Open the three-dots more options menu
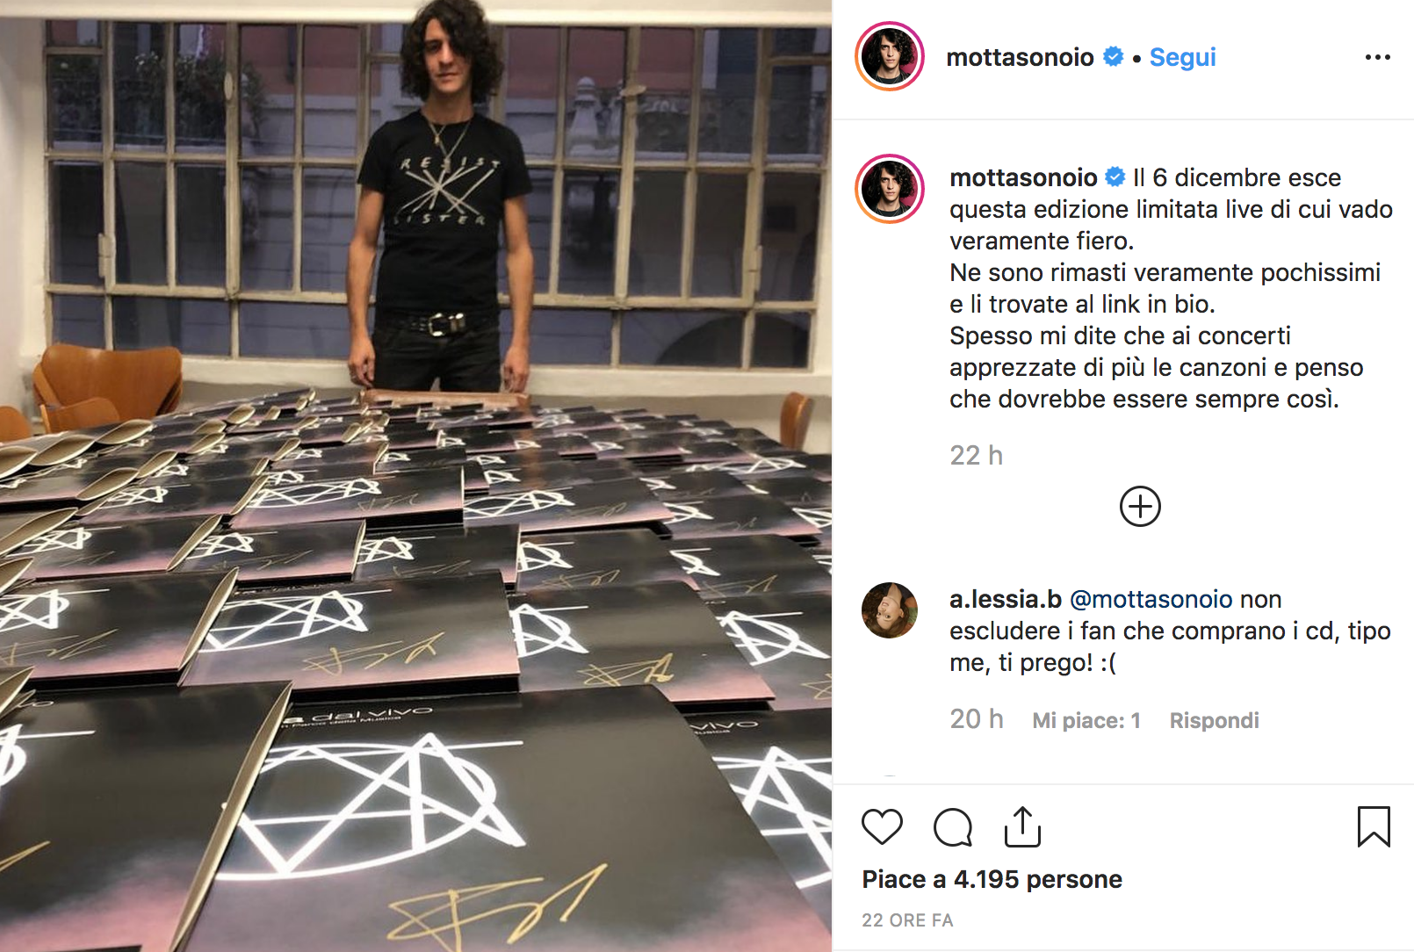Viewport: 1414px width, 952px height. [x=1377, y=57]
